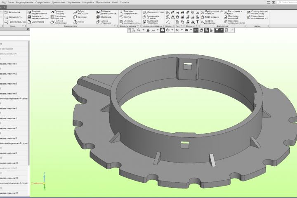Screen dimensions: 297x198
Task: Open the Булева операция command
Action: tap(104, 22)
